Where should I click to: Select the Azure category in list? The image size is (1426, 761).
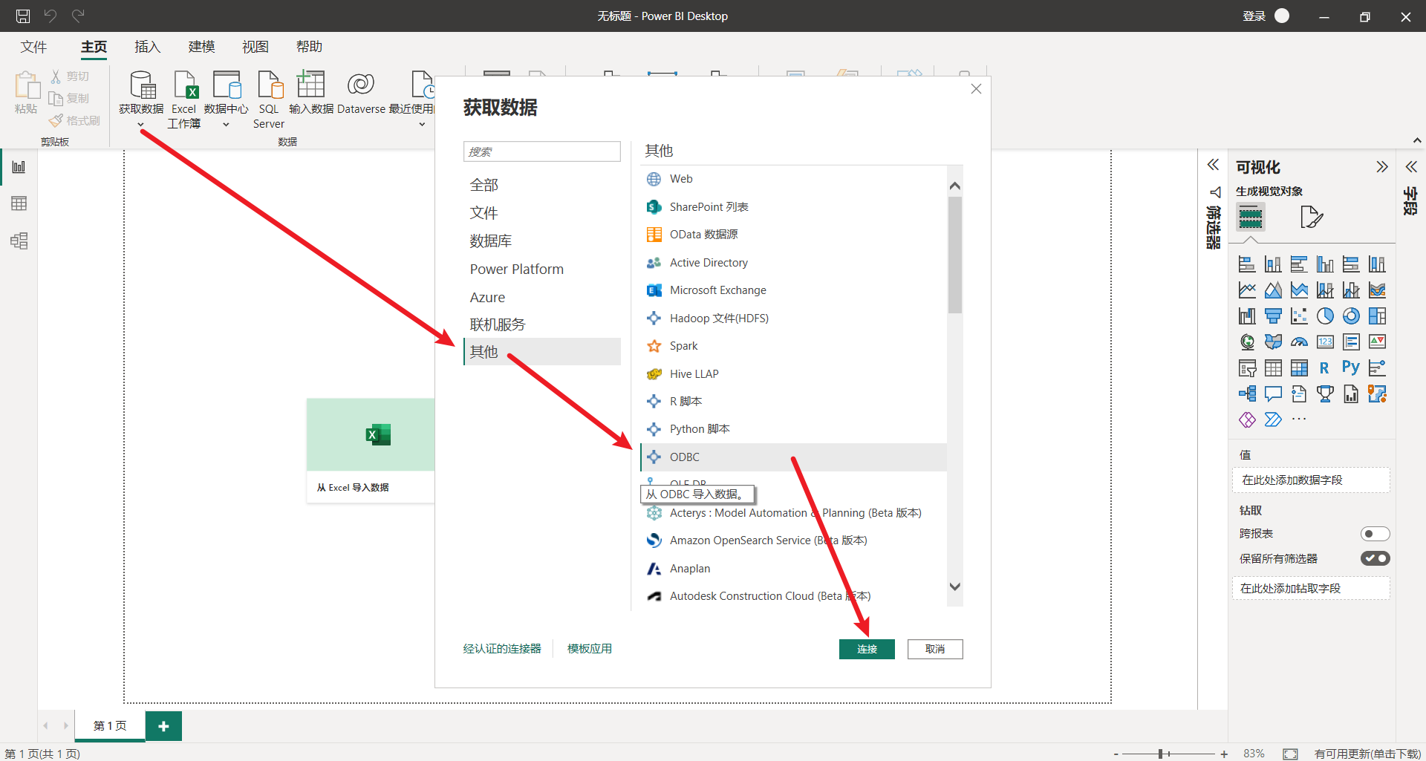click(487, 297)
